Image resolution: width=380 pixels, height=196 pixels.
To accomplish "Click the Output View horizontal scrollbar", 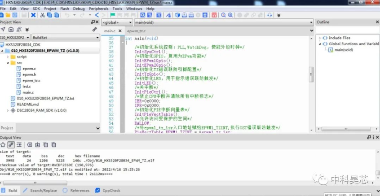I will (35, 183).
